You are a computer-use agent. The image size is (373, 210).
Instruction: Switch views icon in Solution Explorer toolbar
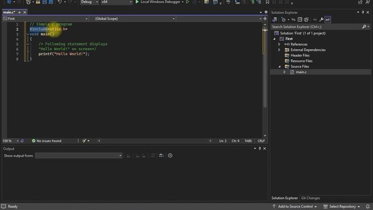coord(275,19)
